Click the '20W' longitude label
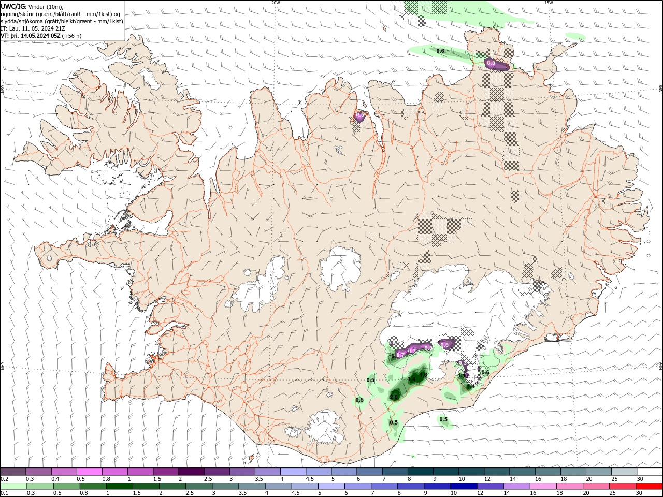The width and height of the screenshot is (663, 497). (x=276, y=3)
